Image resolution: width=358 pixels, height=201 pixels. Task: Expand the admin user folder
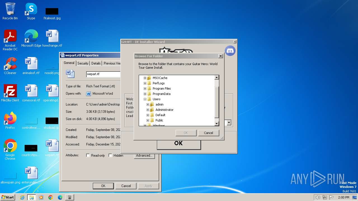pos(148,104)
